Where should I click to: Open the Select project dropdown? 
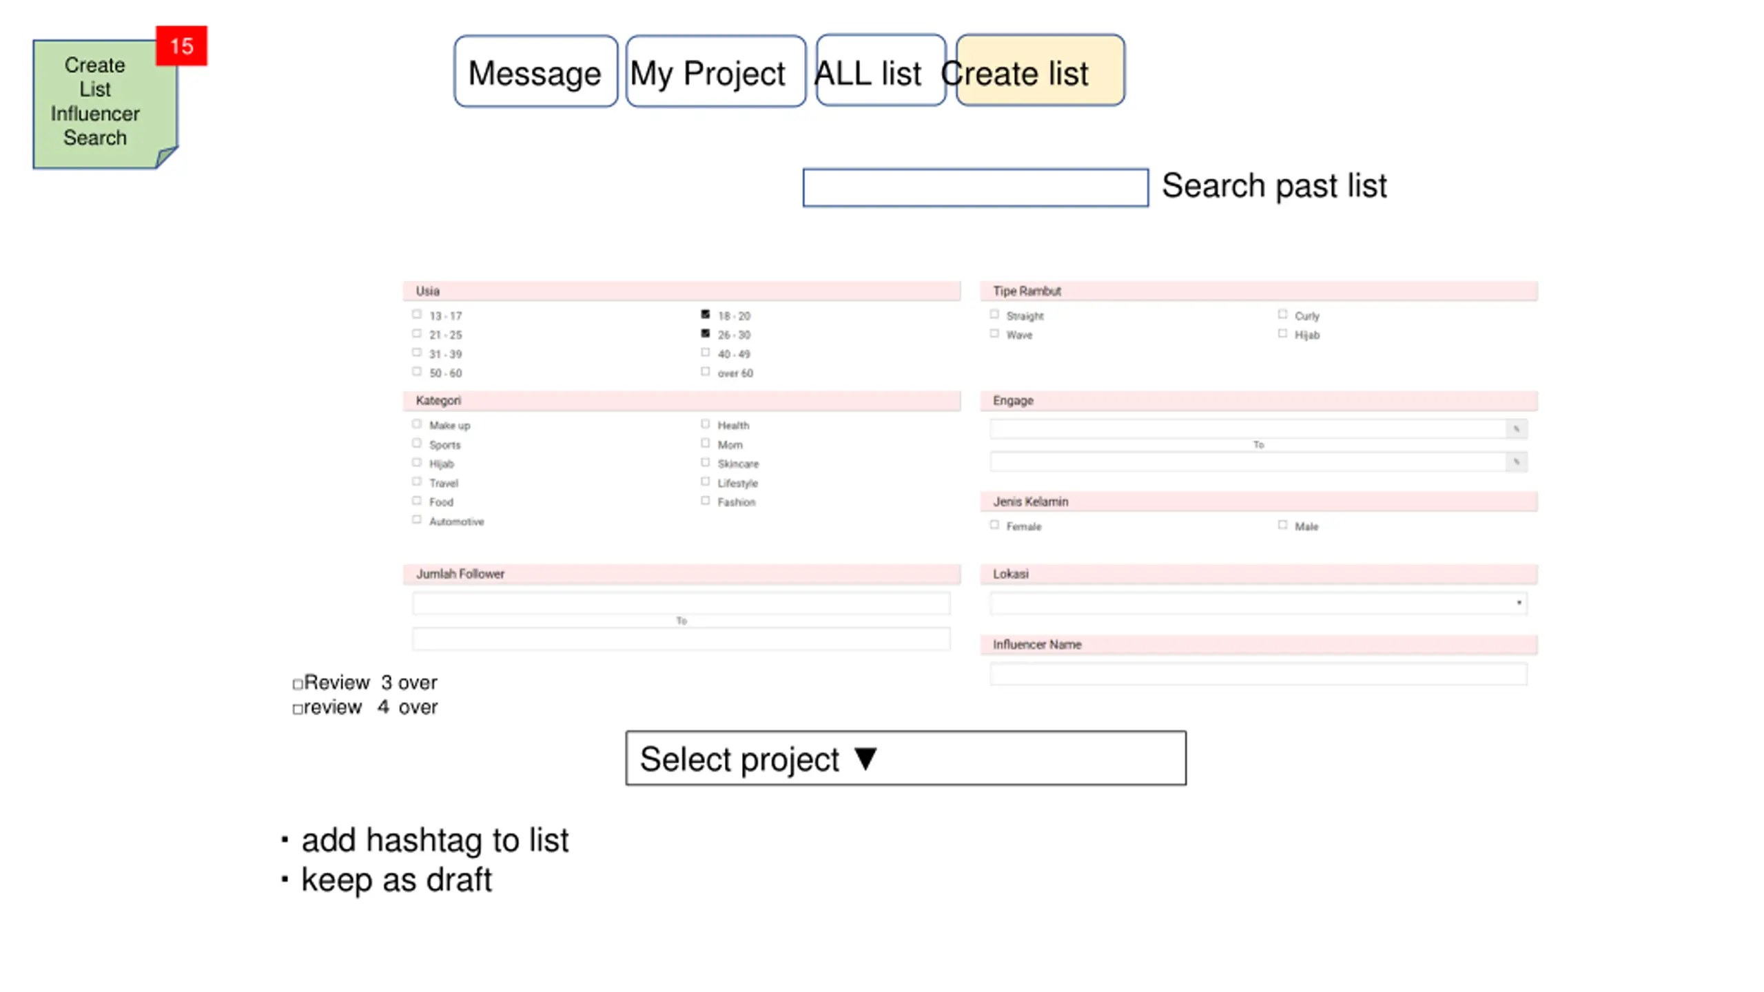point(905,758)
